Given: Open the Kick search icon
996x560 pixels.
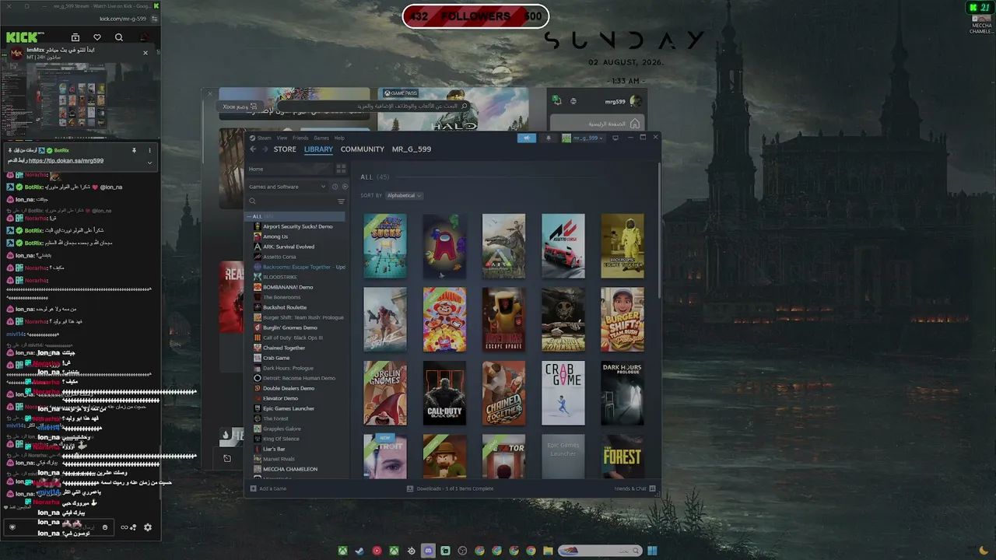Looking at the screenshot, I should click(x=119, y=37).
